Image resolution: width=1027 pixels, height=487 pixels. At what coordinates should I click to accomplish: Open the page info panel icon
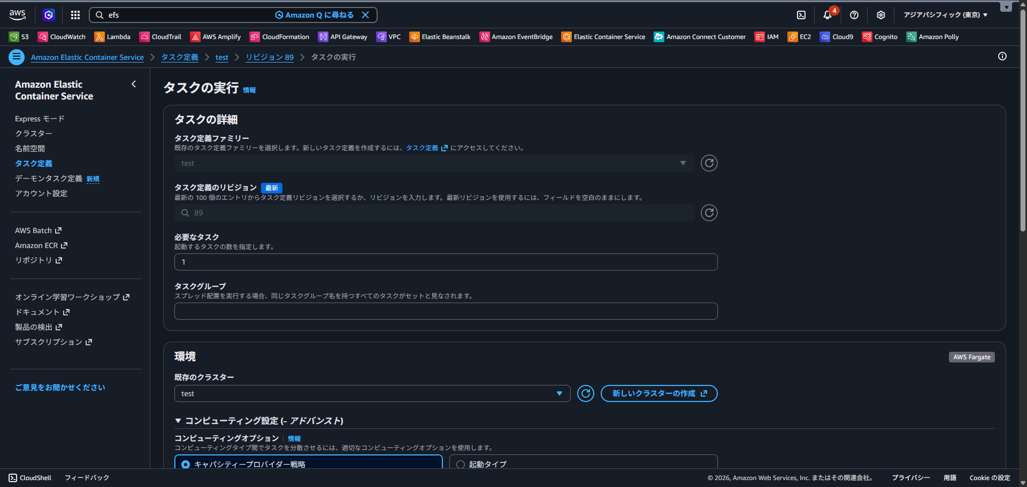[1002, 56]
